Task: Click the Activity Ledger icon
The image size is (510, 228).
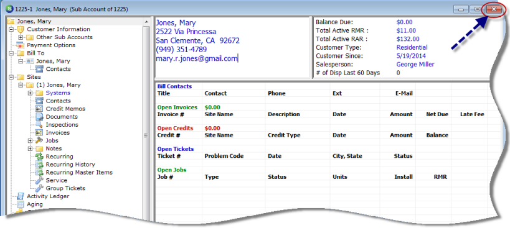Action: 21,196
